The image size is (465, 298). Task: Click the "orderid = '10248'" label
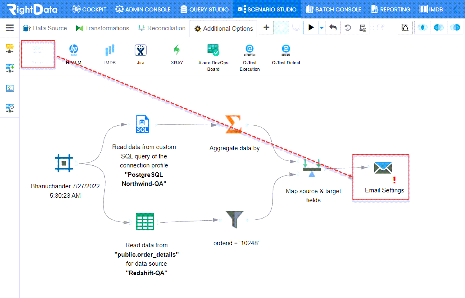(x=236, y=243)
